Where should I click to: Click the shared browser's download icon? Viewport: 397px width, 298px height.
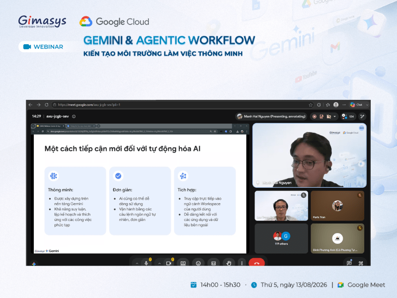pyautogui.click(x=237, y=132)
